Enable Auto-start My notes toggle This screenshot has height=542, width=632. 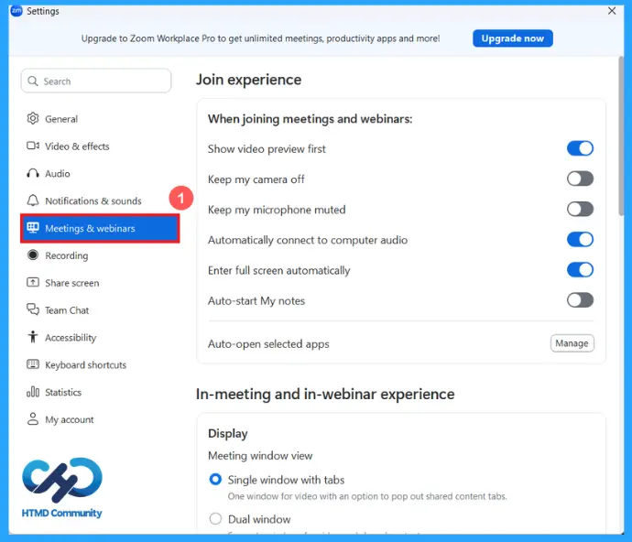580,300
